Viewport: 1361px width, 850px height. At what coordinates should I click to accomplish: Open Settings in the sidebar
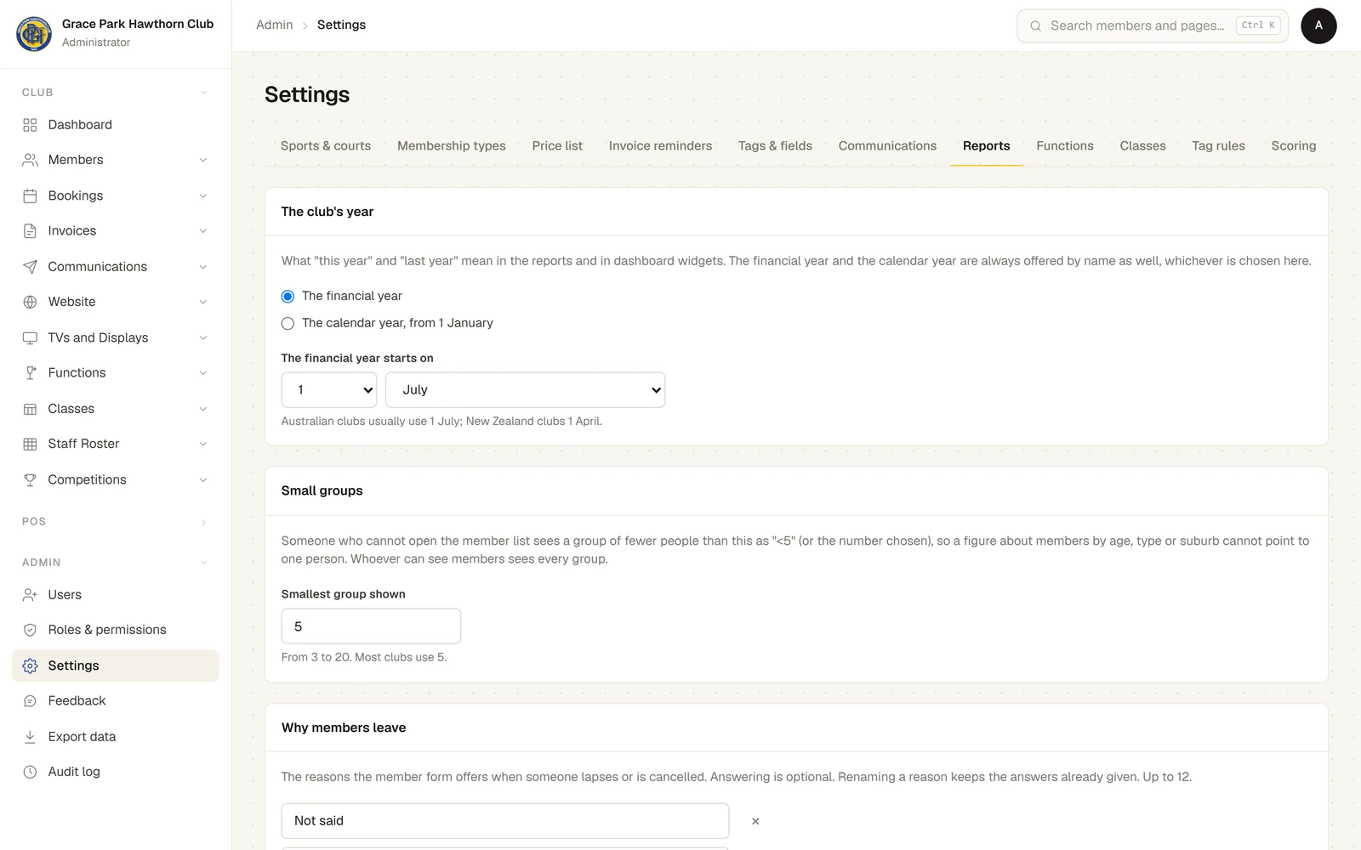pos(116,666)
